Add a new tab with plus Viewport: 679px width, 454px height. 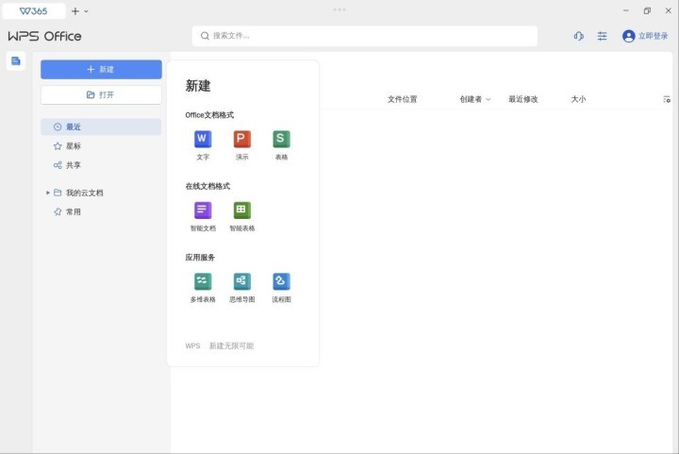[x=75, y=11]
